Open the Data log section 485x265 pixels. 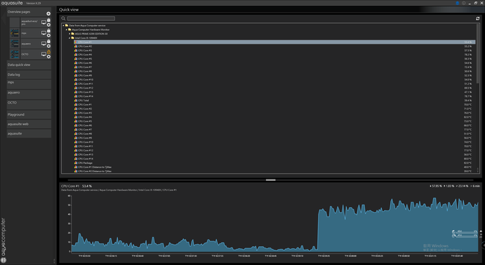click(x=29, y=75)
